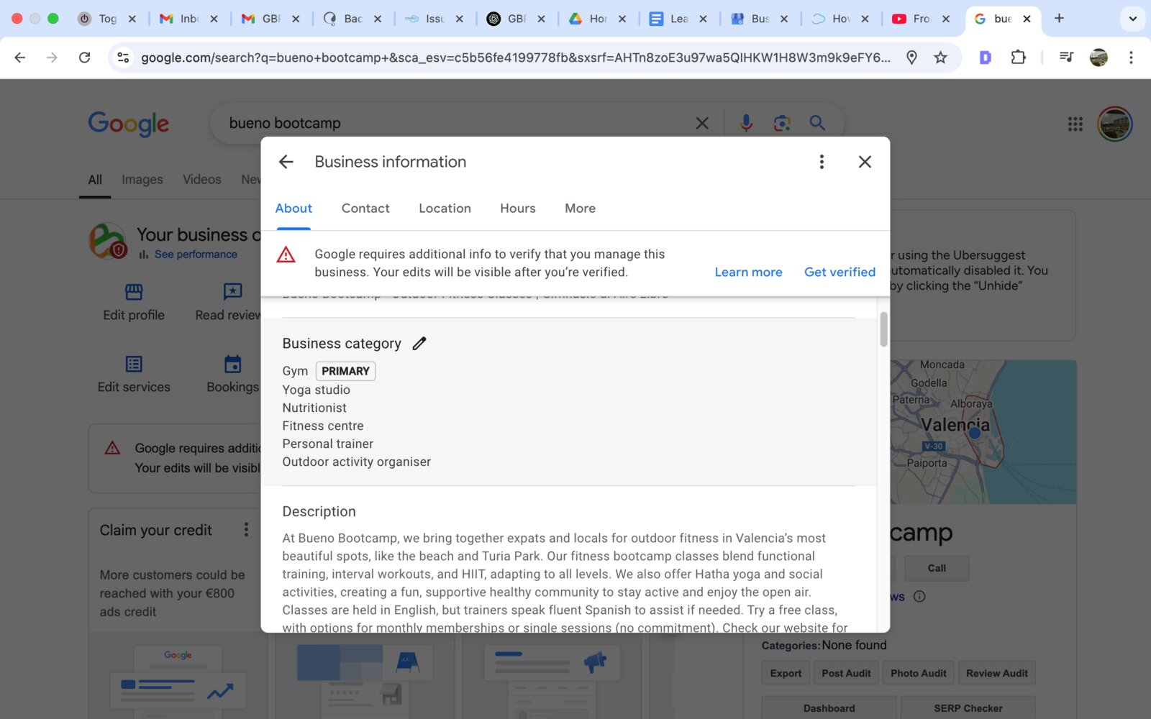The height and width of the screenshot is (719, 1151).
Task: Select the Videos results tab
Action: point(201,180)
